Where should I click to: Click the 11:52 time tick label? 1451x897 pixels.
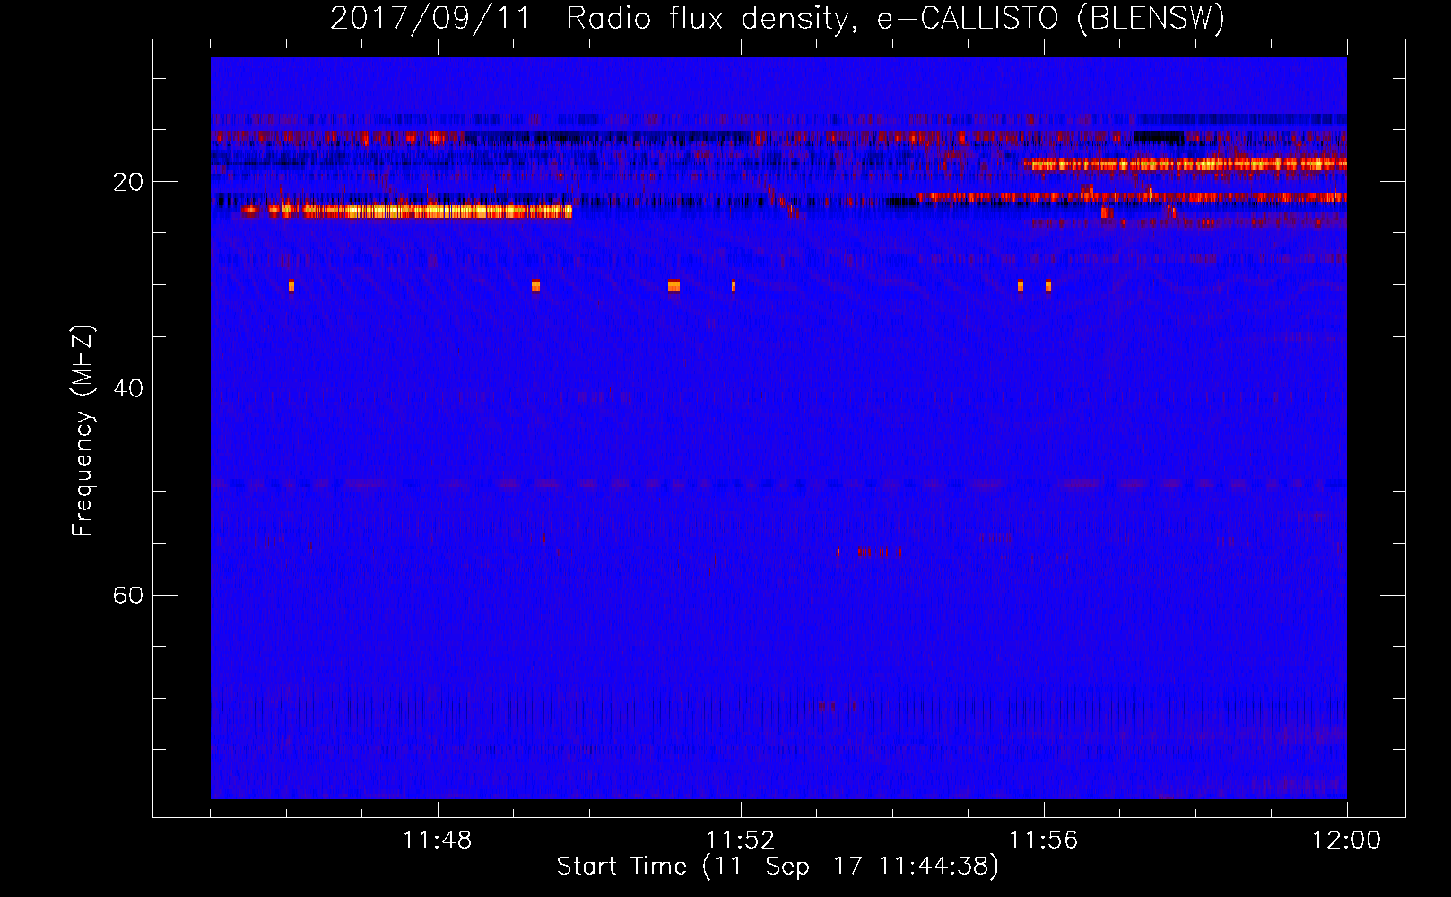(740, 840)
